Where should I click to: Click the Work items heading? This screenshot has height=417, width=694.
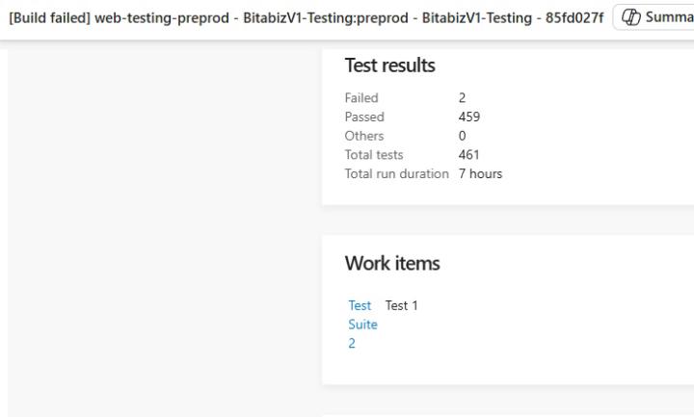pos(392,263)
